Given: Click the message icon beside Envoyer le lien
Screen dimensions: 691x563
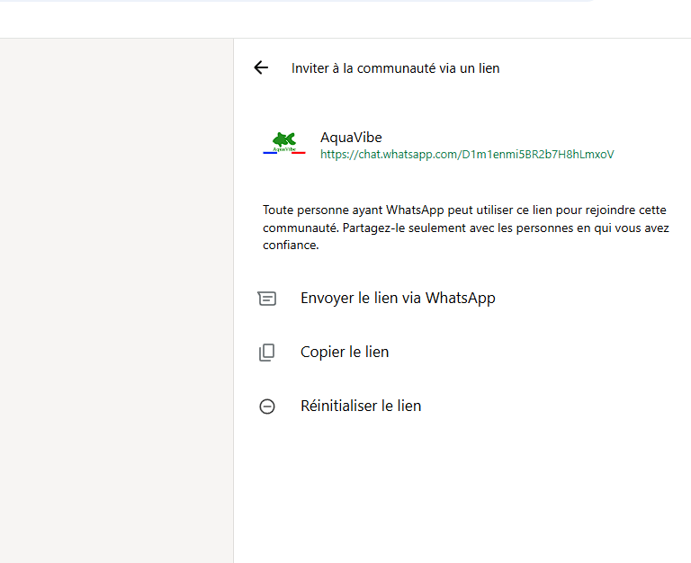Looking at the screenshot, I should coord(266,299).
